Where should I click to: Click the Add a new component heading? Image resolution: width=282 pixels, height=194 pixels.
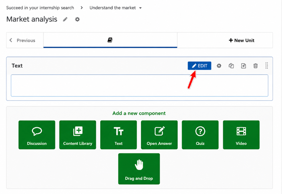(x=139, y=113)
